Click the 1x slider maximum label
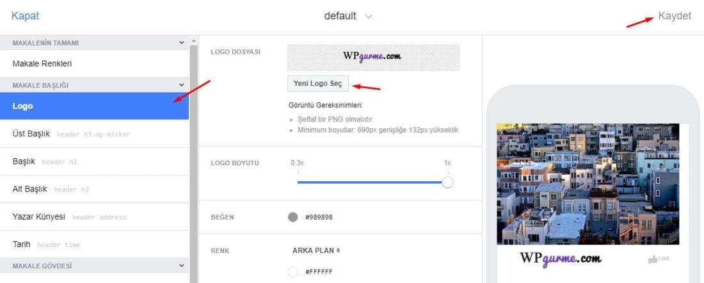This screenshot has height=283, width=704. pyautogui.click(x=447, y=163)
